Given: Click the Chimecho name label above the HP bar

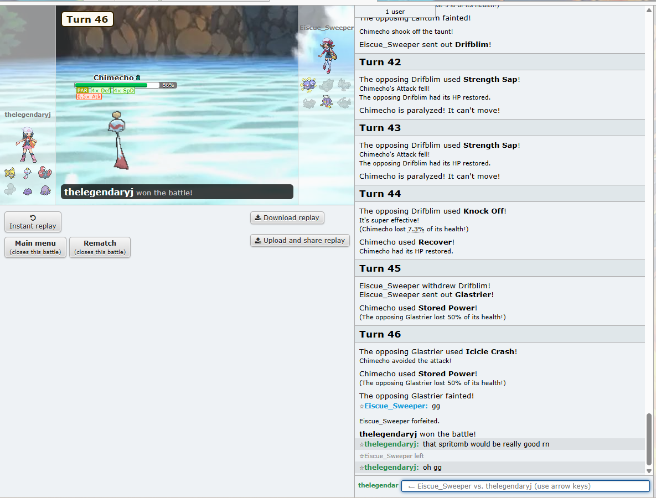Looking at the screenshot, I should tap(113, 78).
